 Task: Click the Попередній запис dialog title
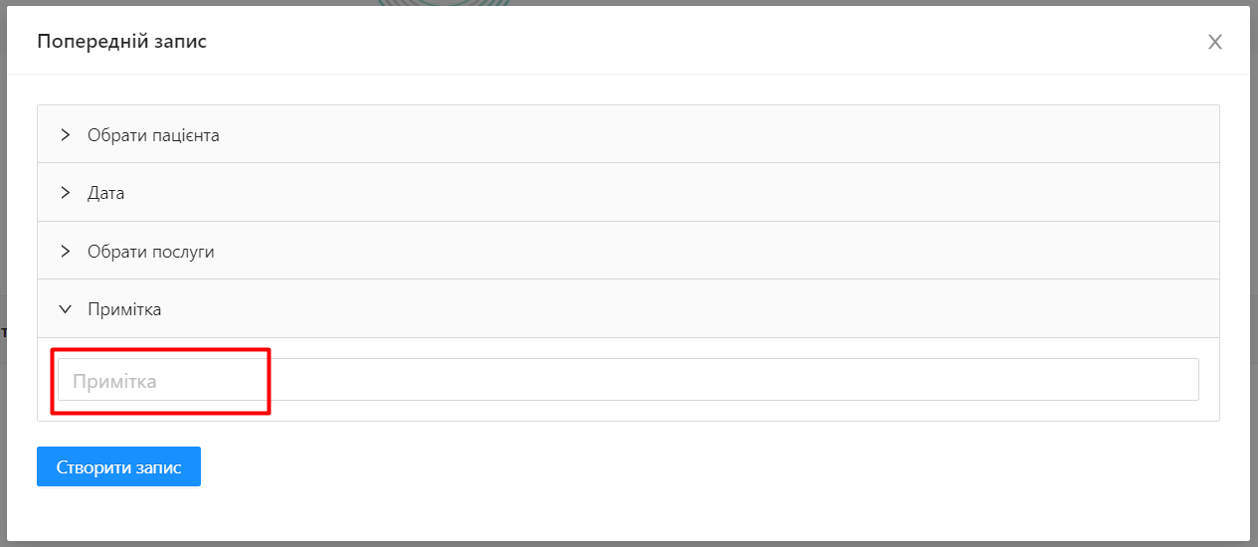pos(122,42)
